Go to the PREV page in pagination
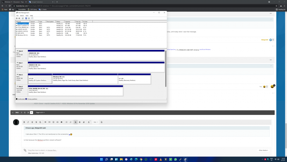This screenshot has width=287, height=162. (17, 113)
